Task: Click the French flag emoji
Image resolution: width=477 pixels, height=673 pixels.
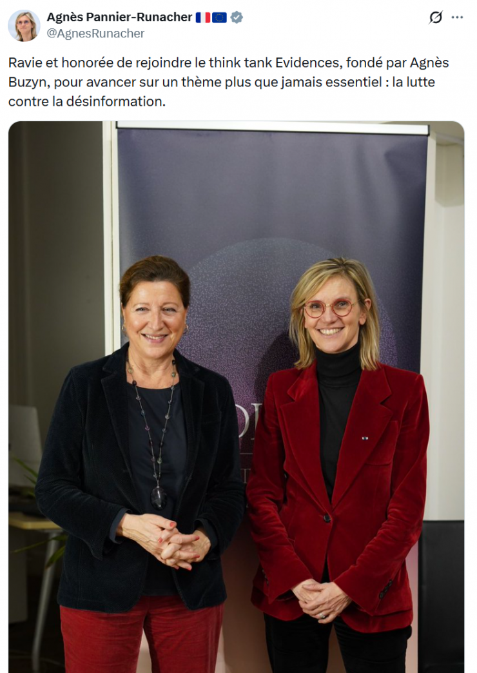Action: [203, 17]
